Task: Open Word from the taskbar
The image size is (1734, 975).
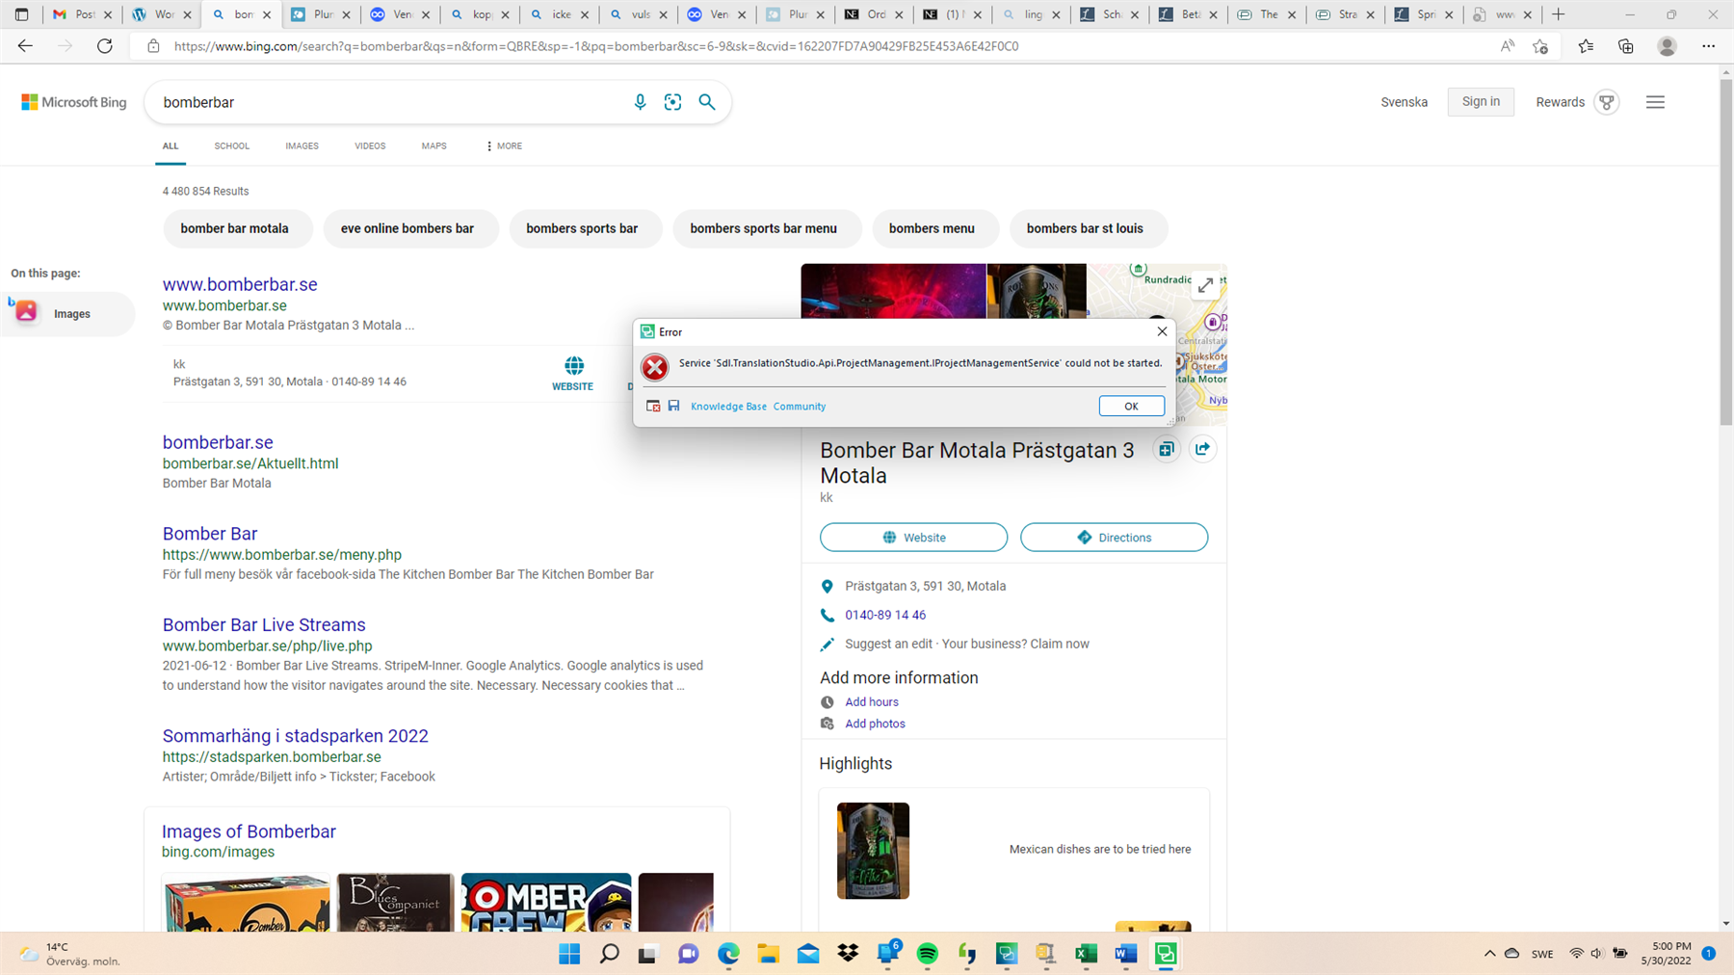Action: coord(1126,954)
